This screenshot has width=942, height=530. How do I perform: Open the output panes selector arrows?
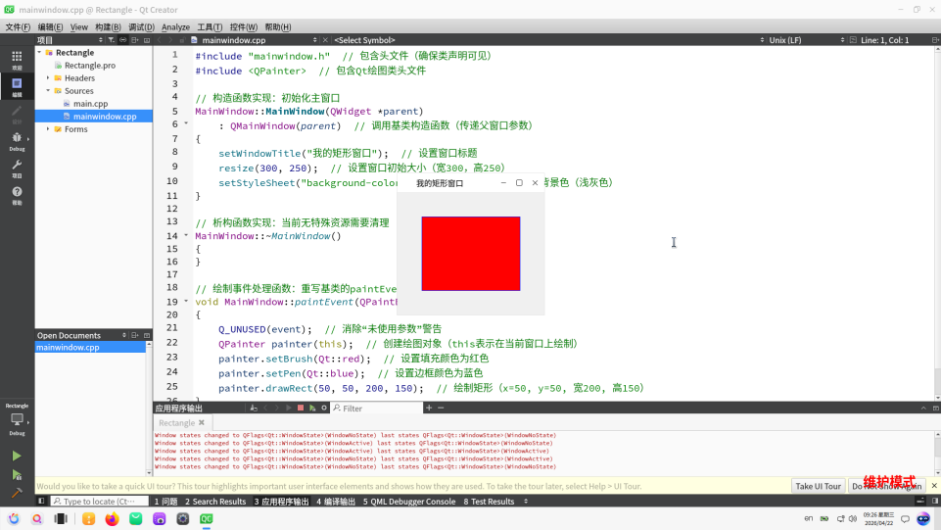526,502
